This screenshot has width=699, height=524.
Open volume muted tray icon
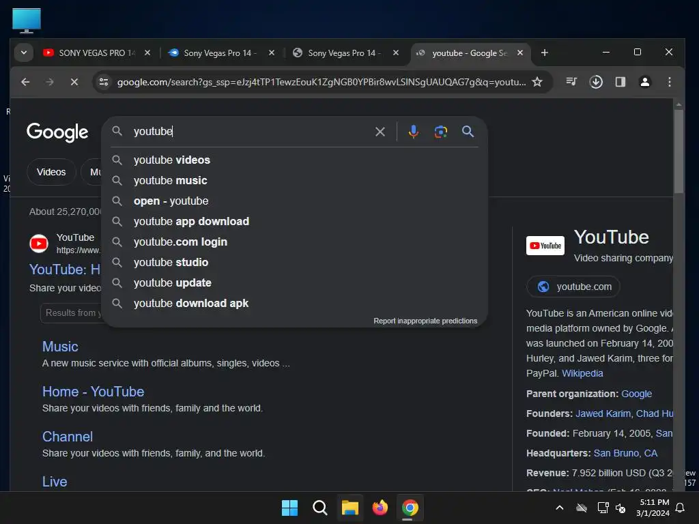click(x=620, y=508)
